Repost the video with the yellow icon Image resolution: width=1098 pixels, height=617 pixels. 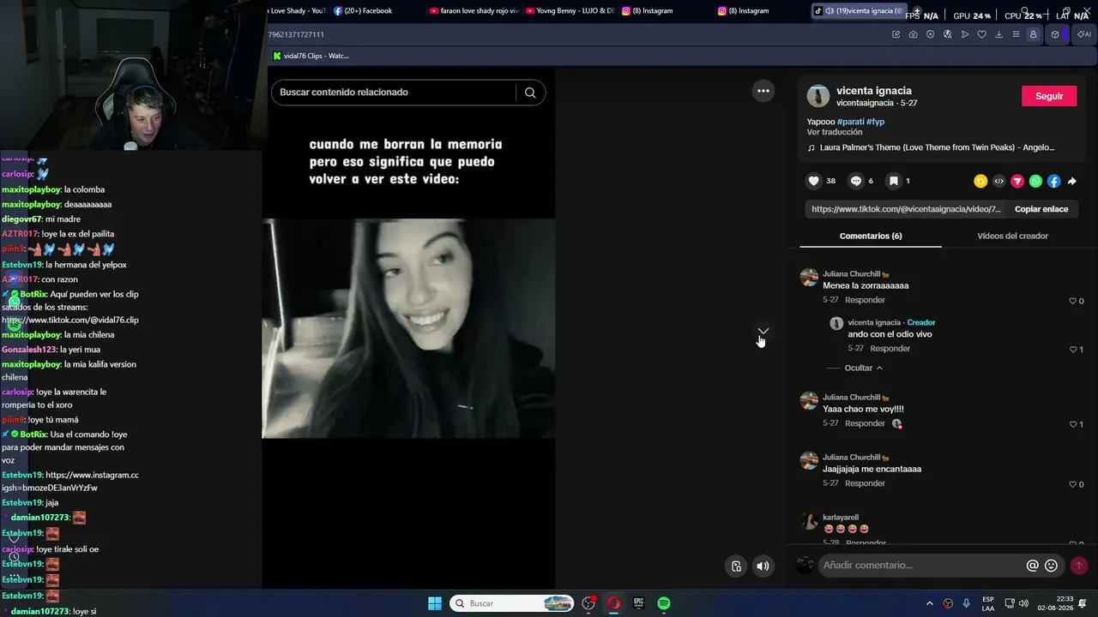pyautogui.click(x=980, y=181)
